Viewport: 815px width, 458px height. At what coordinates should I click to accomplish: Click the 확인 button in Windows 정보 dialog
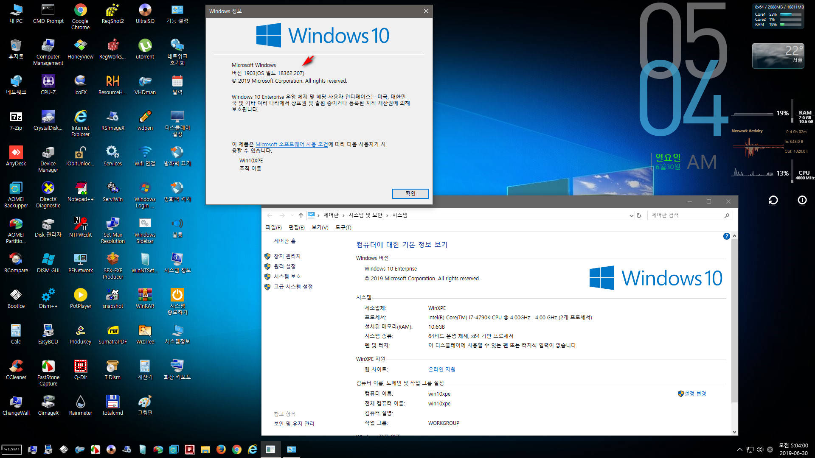click(x=410, y=193)
